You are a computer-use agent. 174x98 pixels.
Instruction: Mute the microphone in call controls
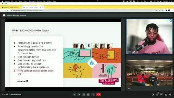[x=74, y=94]
